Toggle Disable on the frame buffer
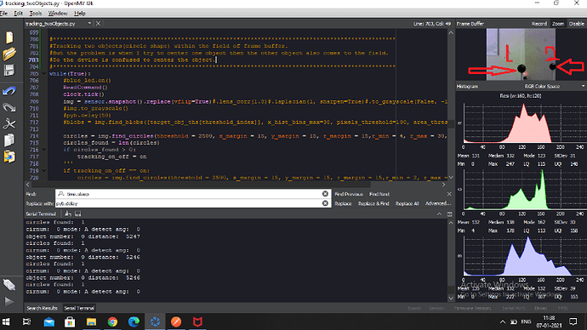Image resolution: width=587 pixels, height=330 pixels. click(577, 24)
